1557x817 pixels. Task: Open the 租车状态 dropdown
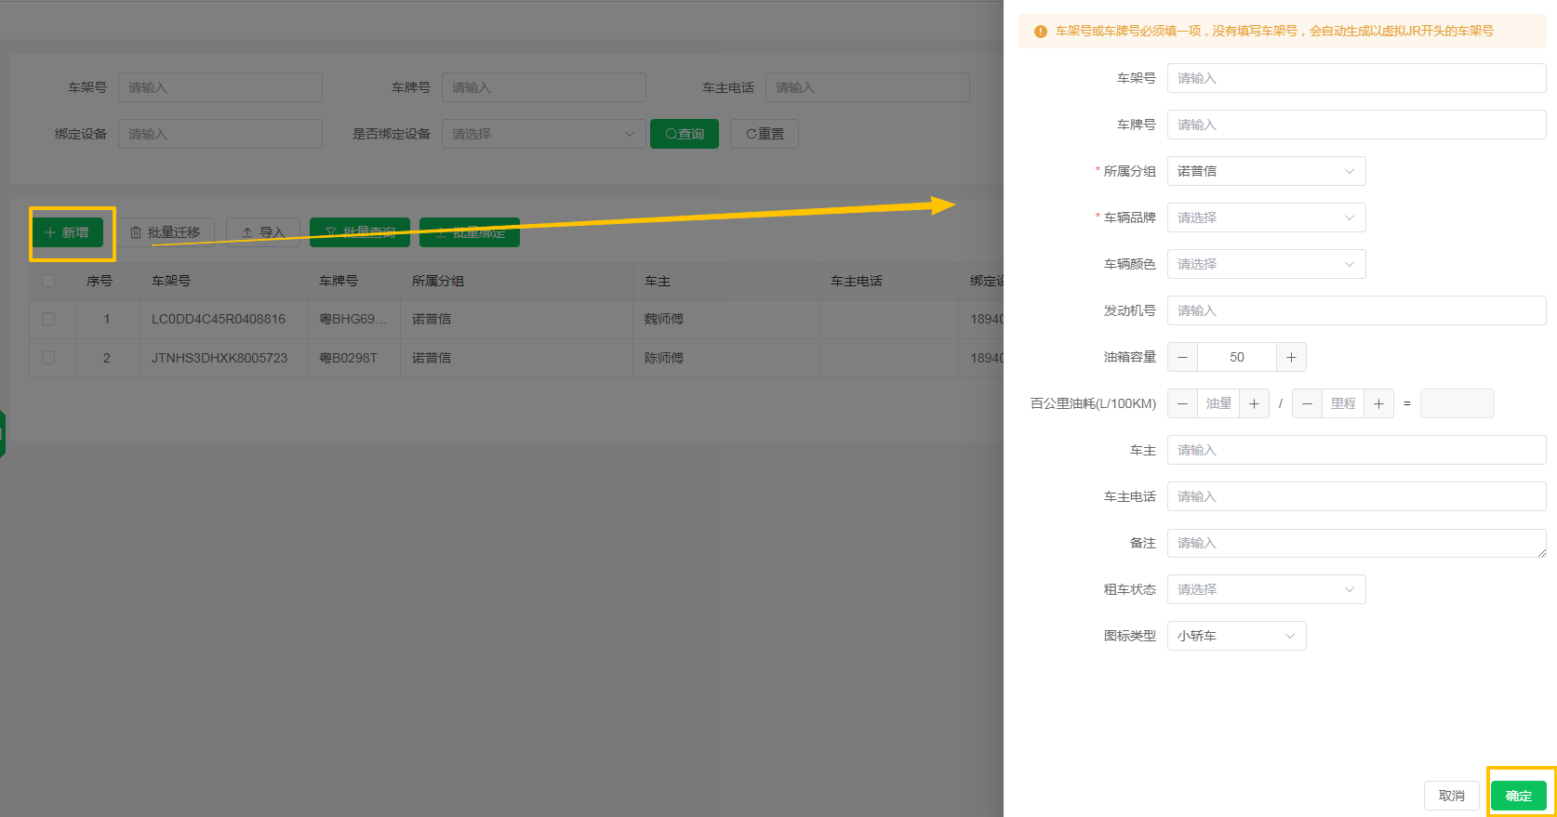click(x=1266, y=589)
